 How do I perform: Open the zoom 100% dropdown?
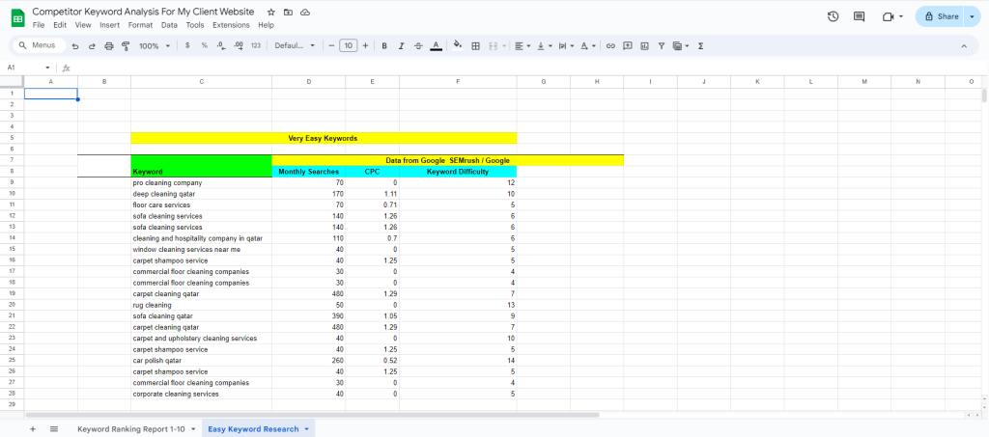point(154,45)
